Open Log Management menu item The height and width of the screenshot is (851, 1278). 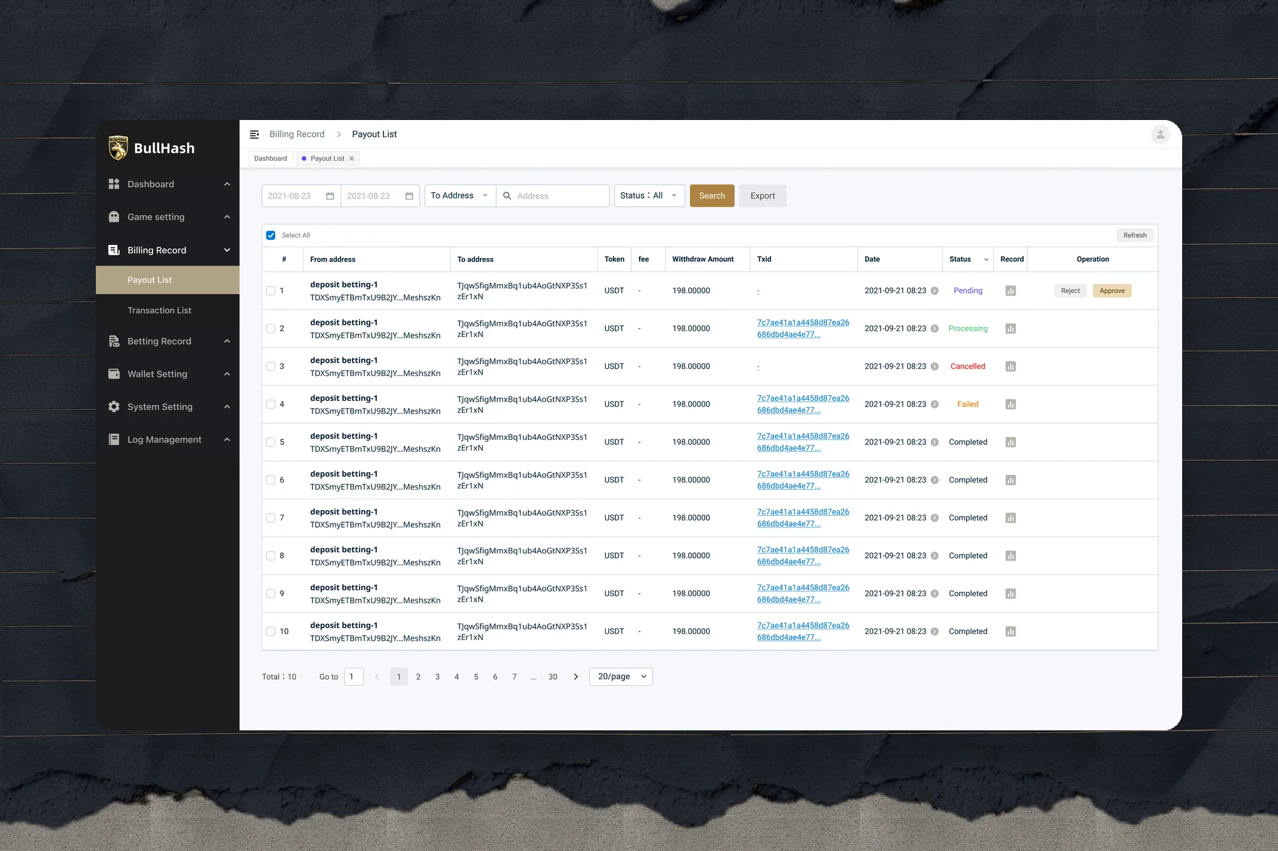pos(167,440)
